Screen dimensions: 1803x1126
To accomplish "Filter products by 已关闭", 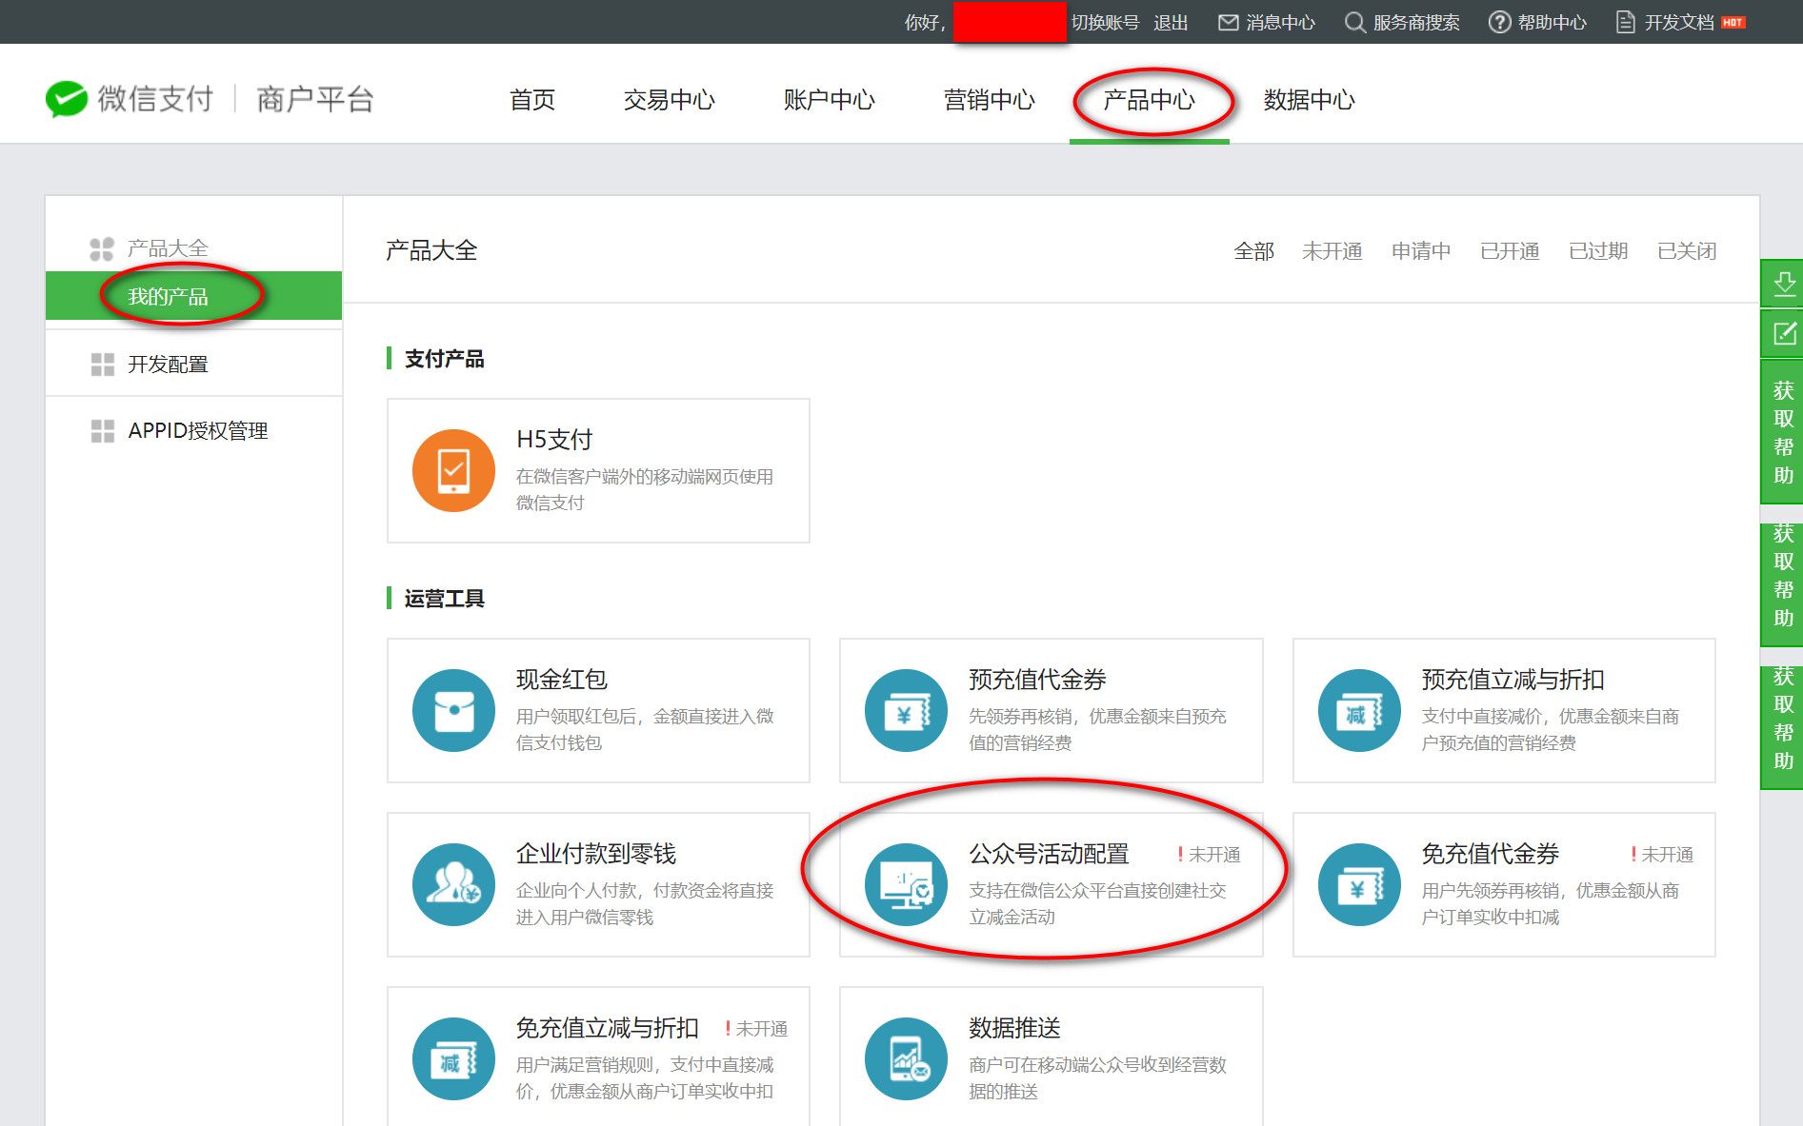I will (1686, 251).
